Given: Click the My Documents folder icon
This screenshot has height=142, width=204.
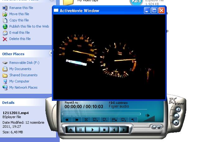Looking at the screenshot, I should click(5, 69).
